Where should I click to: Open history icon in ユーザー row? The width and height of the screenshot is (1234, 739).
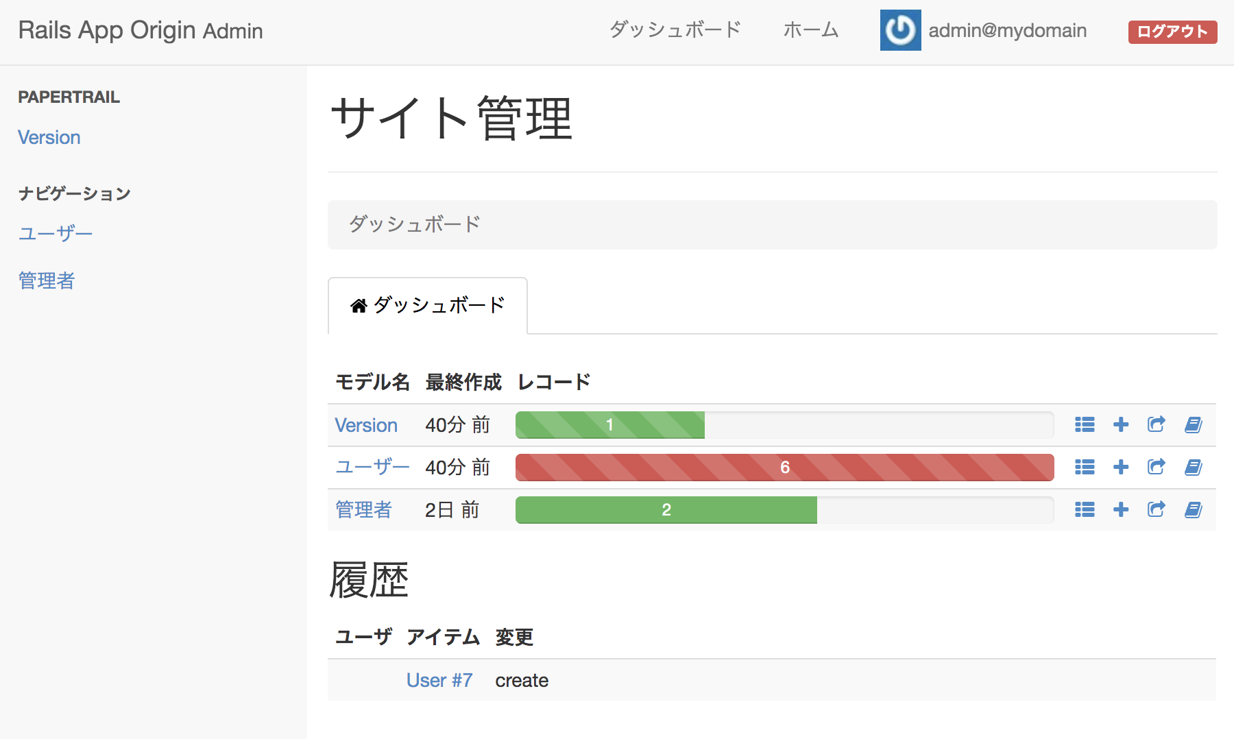1194,468
